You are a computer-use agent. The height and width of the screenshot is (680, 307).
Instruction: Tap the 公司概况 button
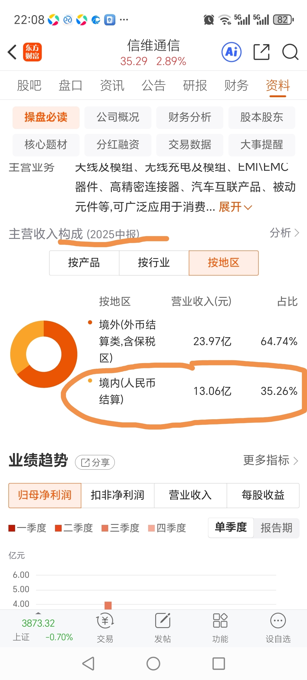[118, 117]
